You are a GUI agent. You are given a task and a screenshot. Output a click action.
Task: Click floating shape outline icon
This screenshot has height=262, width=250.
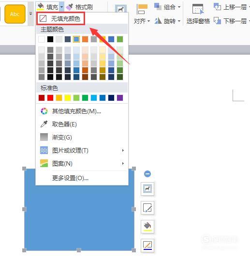pos(147,246)
